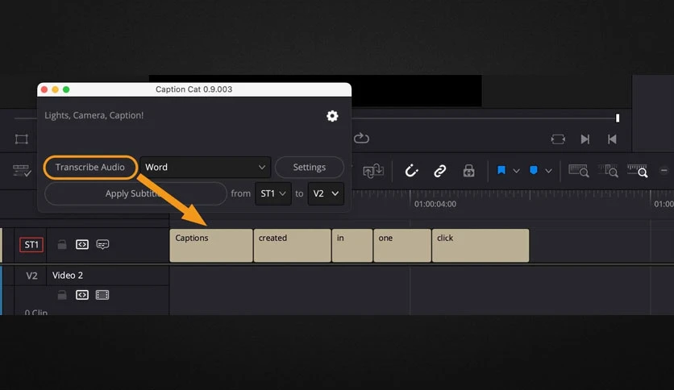Lock the Video 2 track
This screenshot has height=390, width=674.
click(62, 295)
